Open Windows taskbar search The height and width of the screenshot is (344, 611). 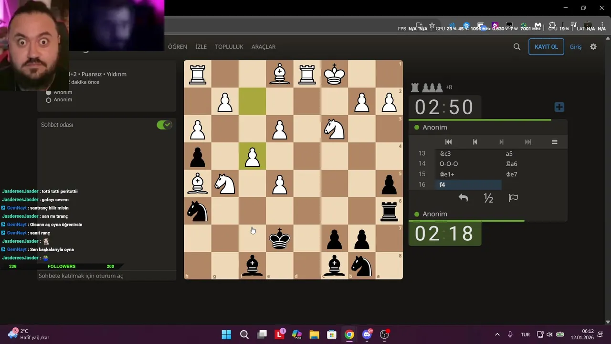[x=244, y=334]
